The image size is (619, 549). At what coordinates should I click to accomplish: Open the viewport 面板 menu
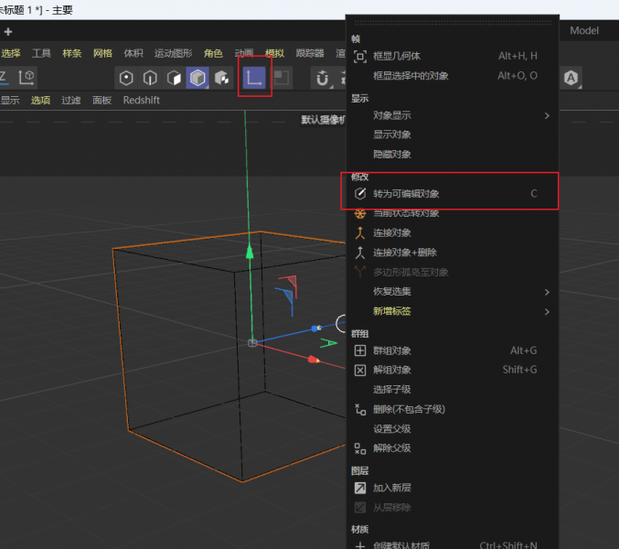click(101, 101)
